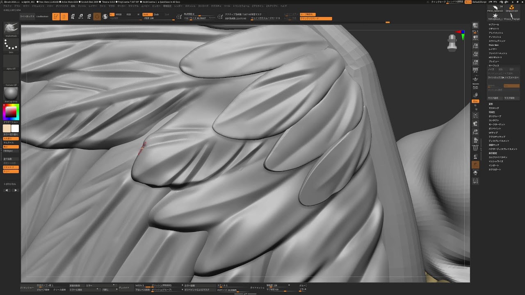The image size is (525, 295).
Task: Expand the マスキング section
Action: pyautogui.click(x=494, y=108)
